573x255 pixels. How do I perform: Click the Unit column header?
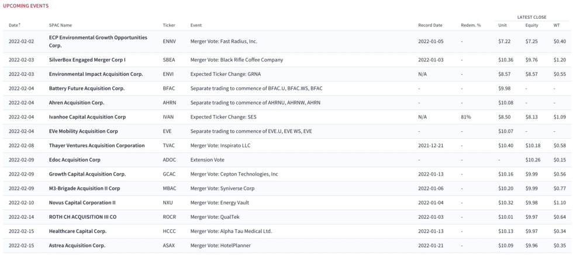click(502, 25)
